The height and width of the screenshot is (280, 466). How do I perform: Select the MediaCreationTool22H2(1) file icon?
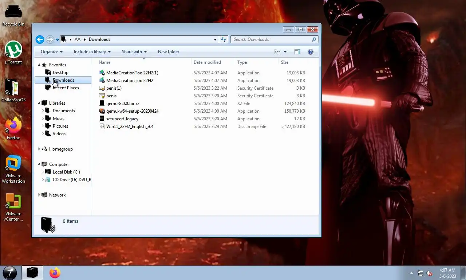pos(102,73)
